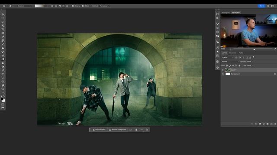Select the Zoom tool
Image resolution: width=277 pixels, height=155 pixels.
click(3, 89)
